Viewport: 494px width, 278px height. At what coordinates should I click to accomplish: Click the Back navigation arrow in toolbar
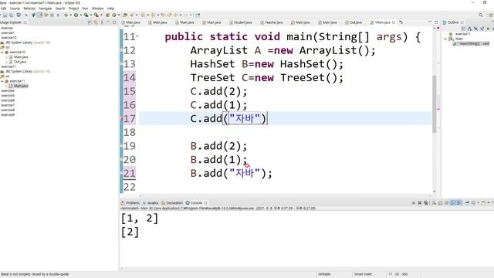175,15
